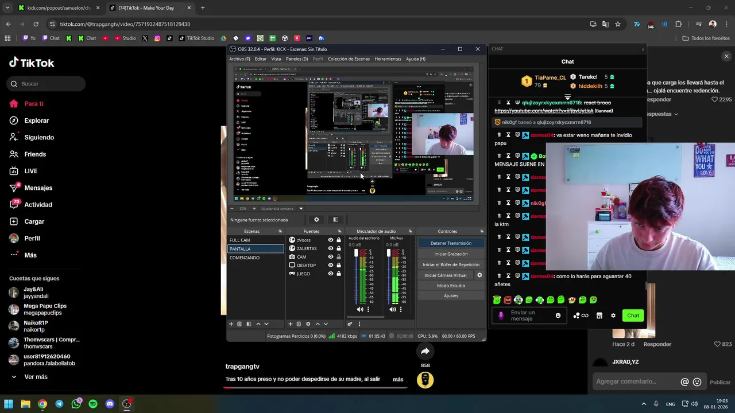Zoom out preview with minus icon

[232, 209]
